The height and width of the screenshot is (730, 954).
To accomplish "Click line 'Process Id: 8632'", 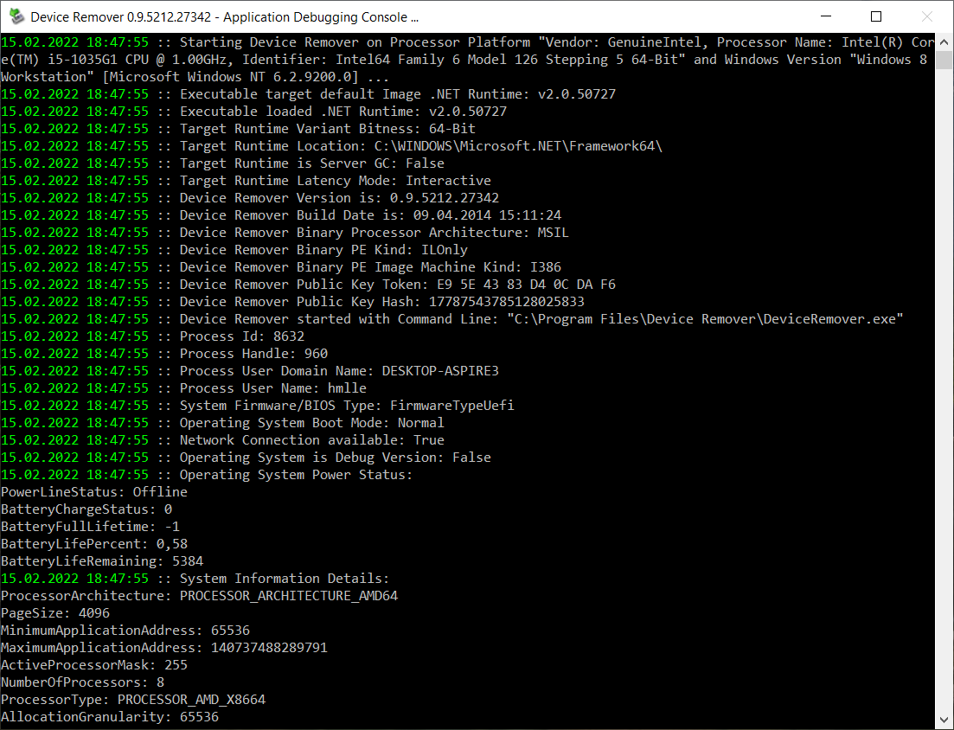I will click(153, 336).
